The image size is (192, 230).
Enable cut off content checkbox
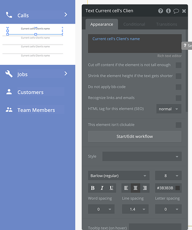(x=179, y=65)
